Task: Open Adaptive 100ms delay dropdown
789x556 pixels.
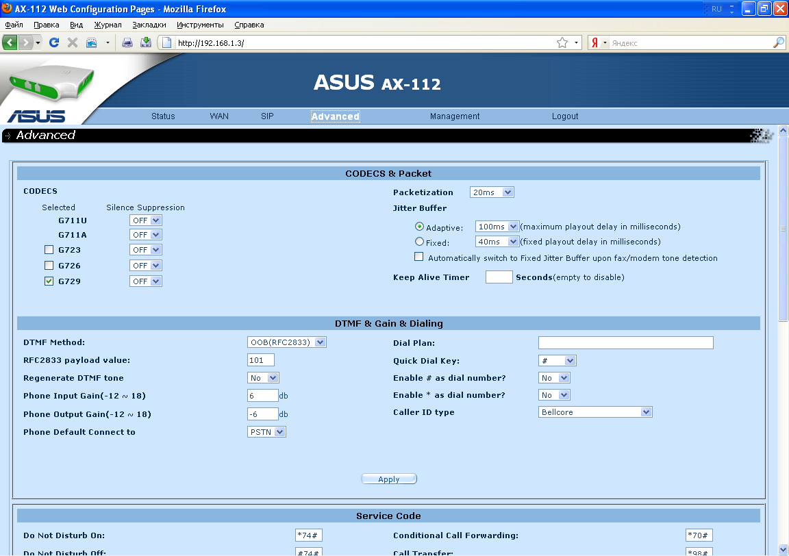Action: (497, 227)
